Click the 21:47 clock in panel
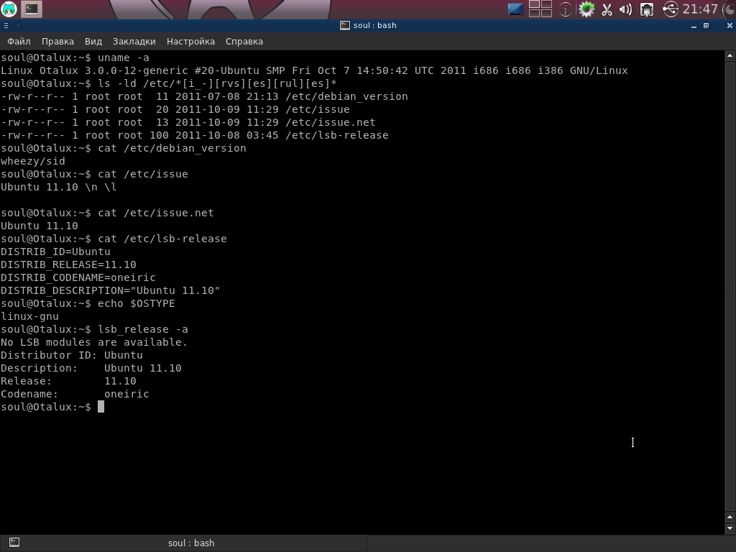 pos(700,9)
